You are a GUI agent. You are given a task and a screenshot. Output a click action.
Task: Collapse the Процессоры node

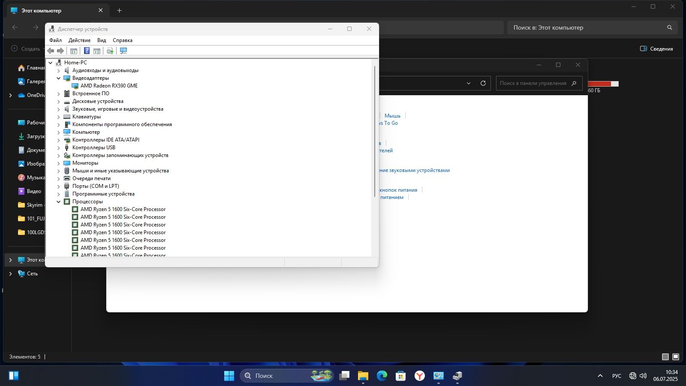pos(59,202)
